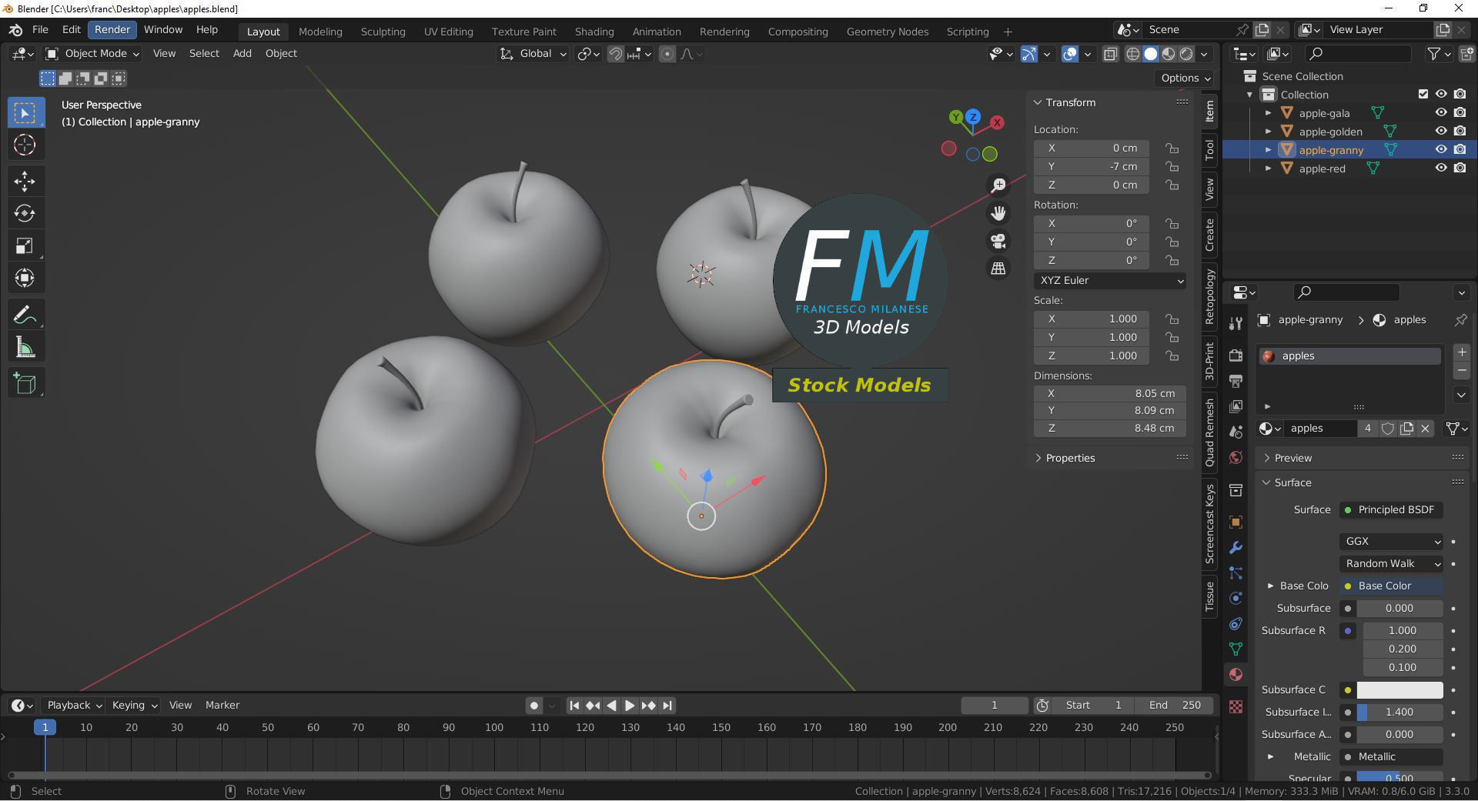Screen dimensions: 1478x801
Task: Open Texture properties checker icon
Action: [1236, 706]
